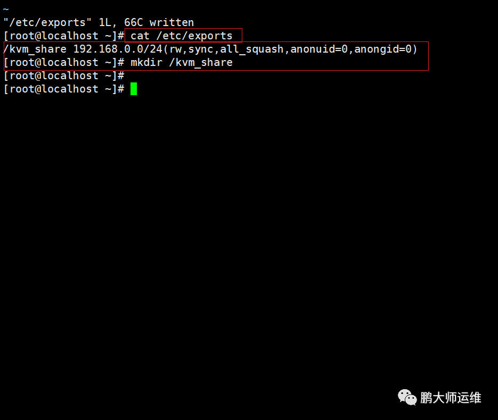Image resolution: width=498 pixels, height=420 pixels.
Task: Click the 66C character count text
Action: 133,22
